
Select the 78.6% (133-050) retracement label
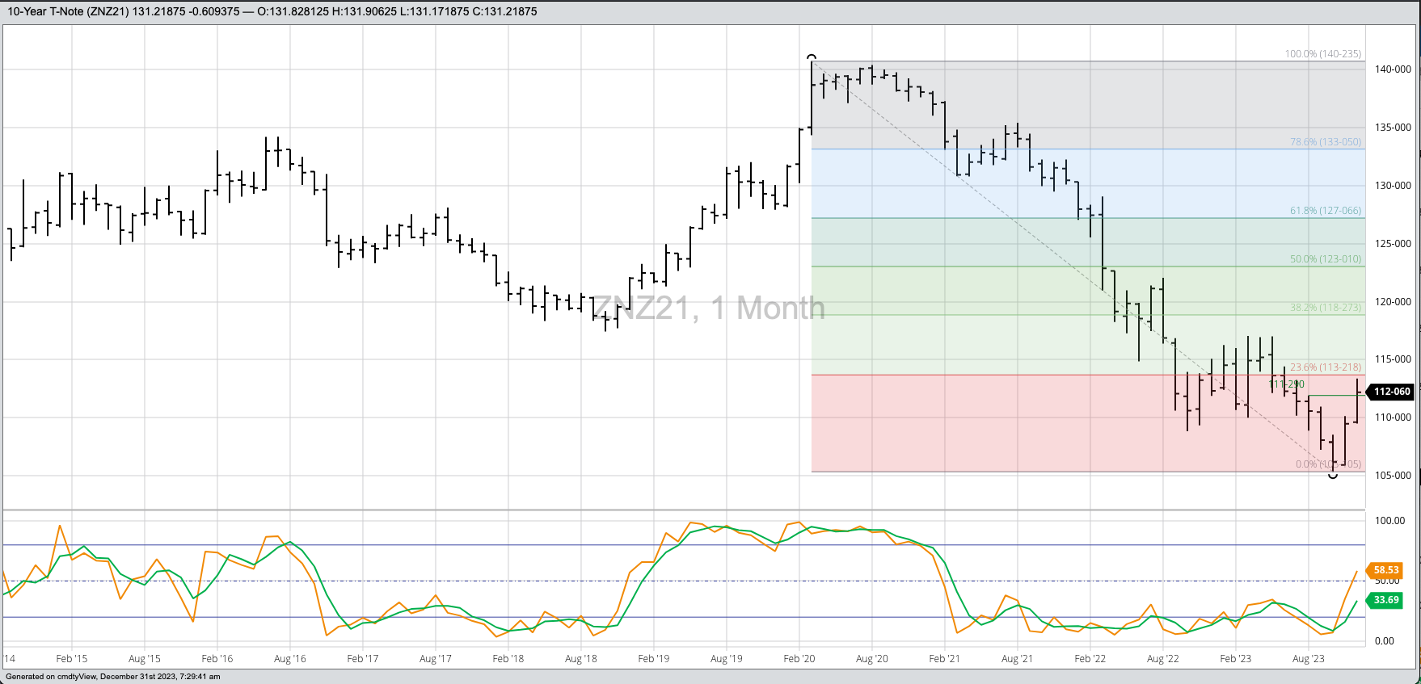[x=1325, y=142]
